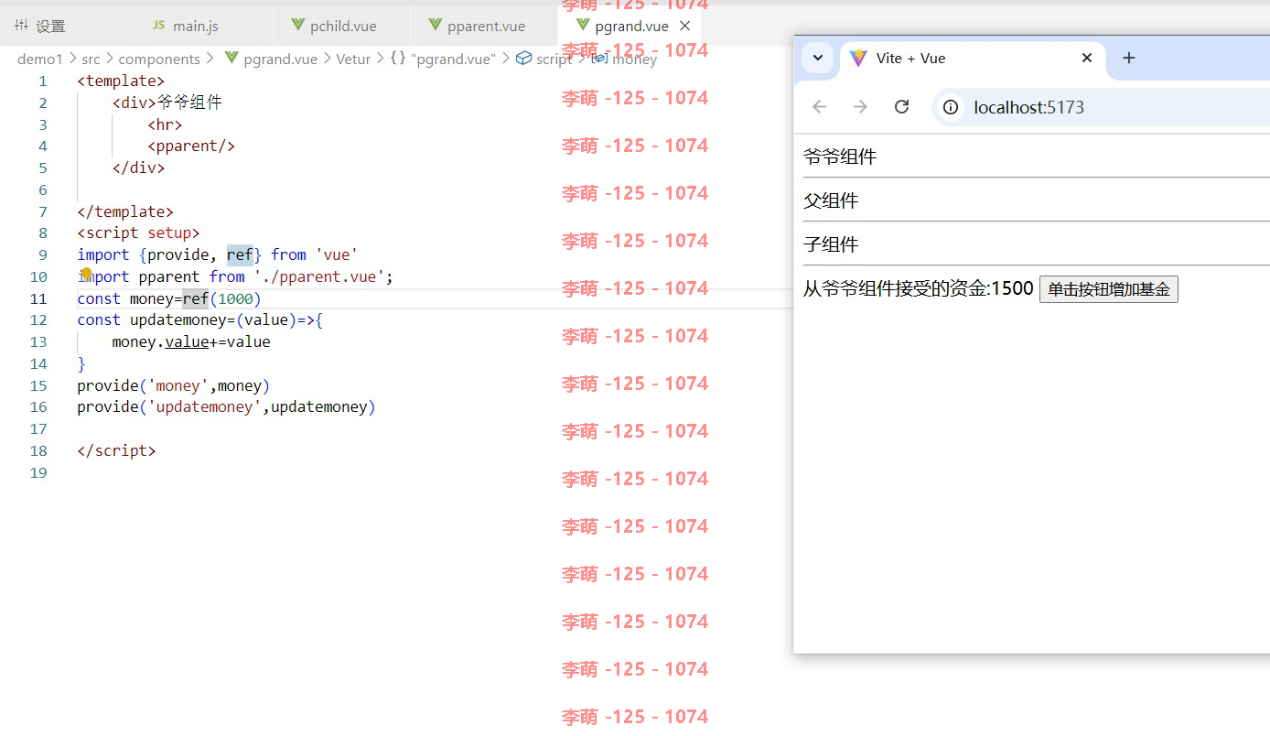Click the <hr> tag on line 3
The height and width of the screenshot is (736, 1270).
(165, 124)
